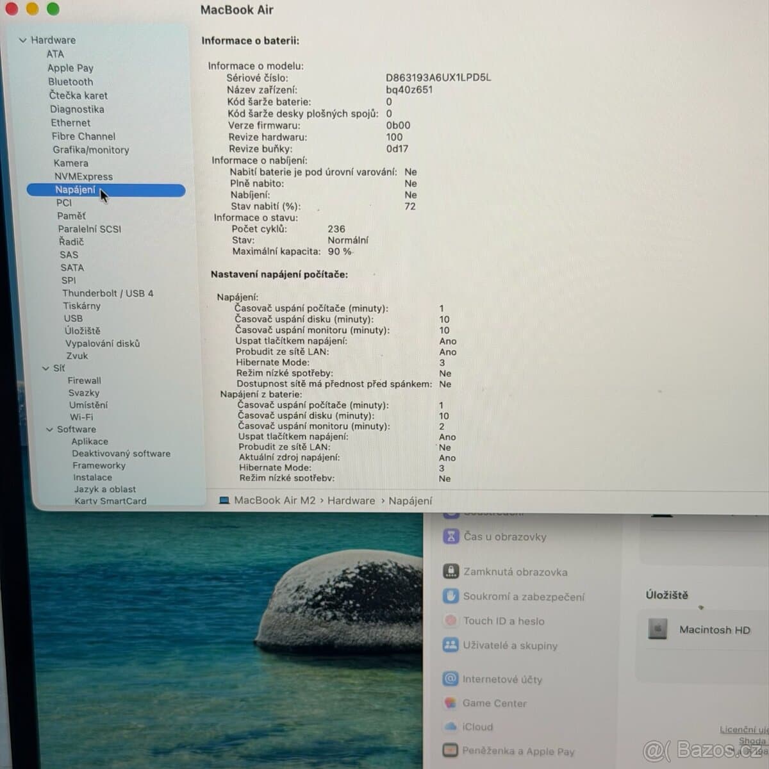Viewport: 769px width, 769px height.
Task: Open Úložiště in the sidebar tree
Action: [83, 331]
